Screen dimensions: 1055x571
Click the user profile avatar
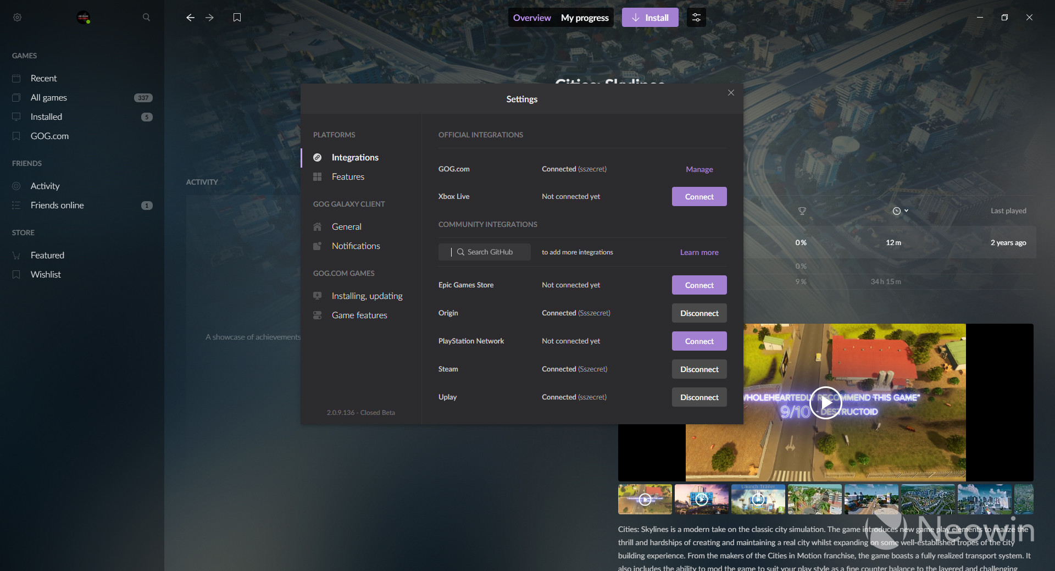tap(83, 18)
